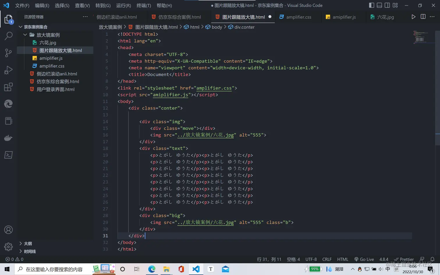This screenshot has width=440, height=275.
Task: Change the HTML language mode in status bar
Action: [x=343, y=259]
